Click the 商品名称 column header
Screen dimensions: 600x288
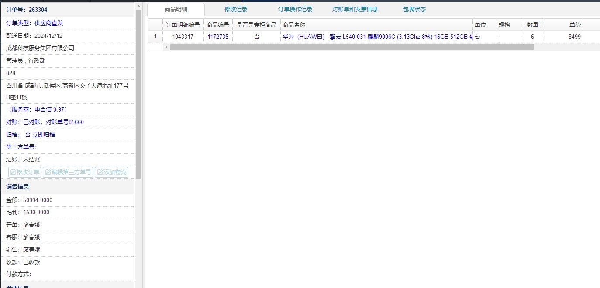[x=376, y=25]
